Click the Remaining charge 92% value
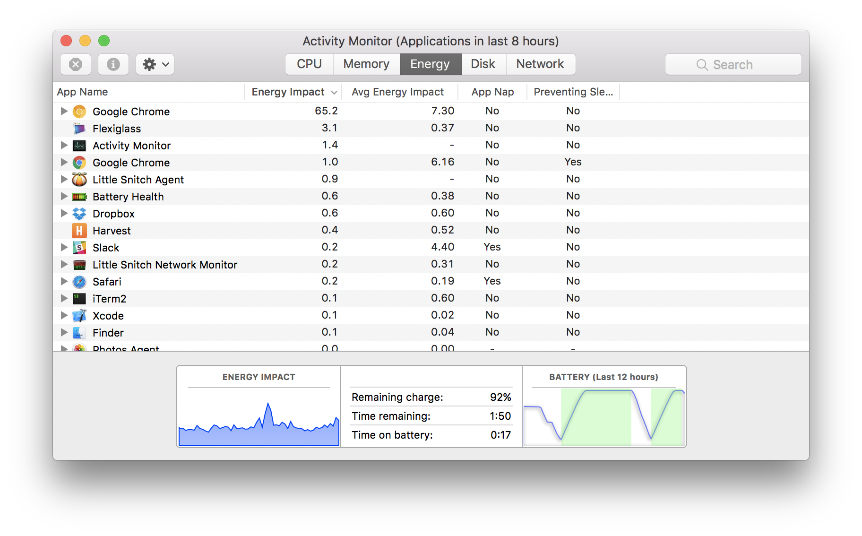862x536 pixels. pyautogui.click(x=500, y=397)
